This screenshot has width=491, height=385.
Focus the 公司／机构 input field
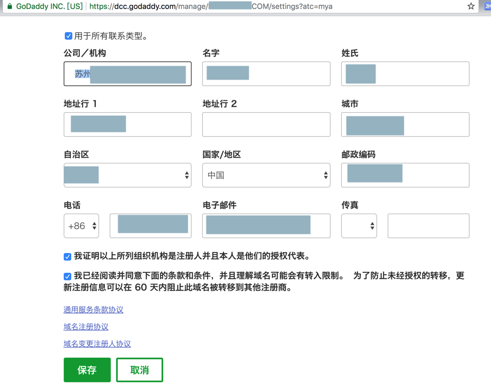pyautogui.click(x=127, y=74)
